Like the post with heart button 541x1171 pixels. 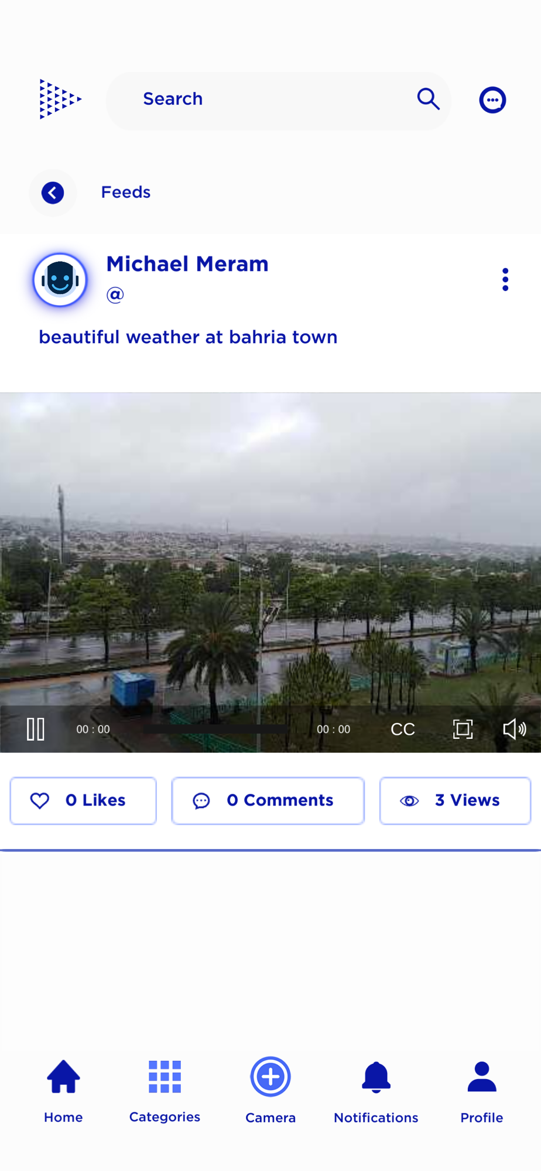click(83, 800)
